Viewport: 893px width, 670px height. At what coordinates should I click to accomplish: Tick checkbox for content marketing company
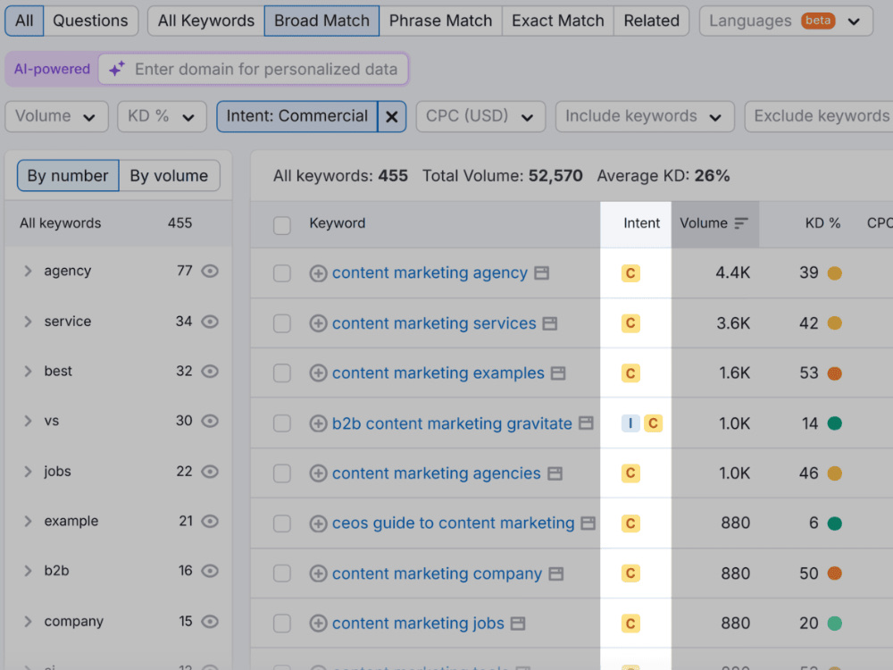click(x=282, y=574)
